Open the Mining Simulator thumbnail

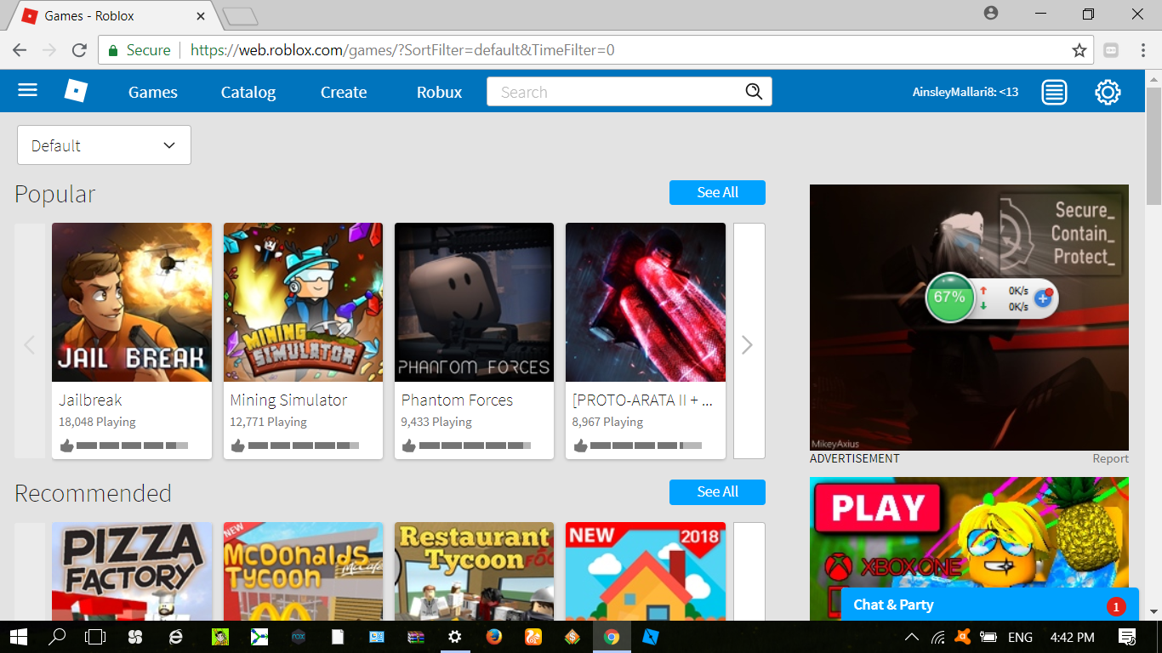(x=303, y=302)
